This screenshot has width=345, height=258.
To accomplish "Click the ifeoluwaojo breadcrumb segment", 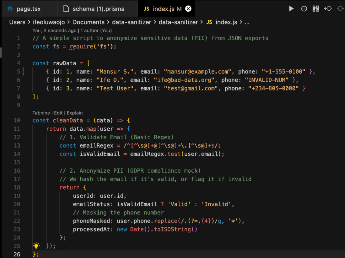I will tap(49, 22).
